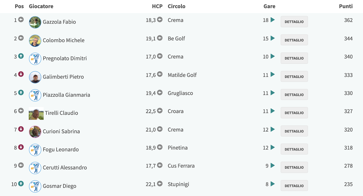363x196 pixels.
Task: Click the red down arrow for Curioni Sabrina
Action: point(21,129)
